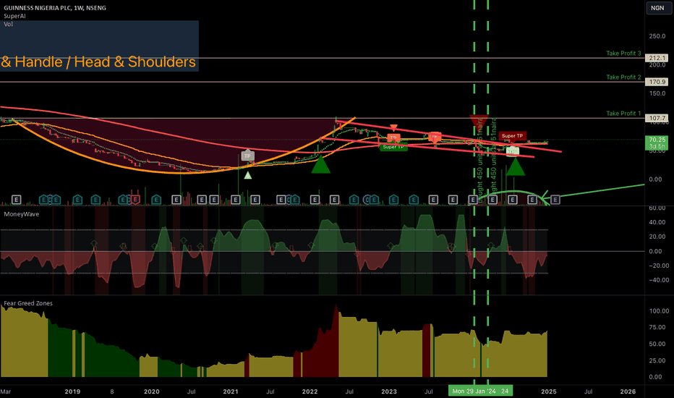Click the red E earnings marker
This screenshot has width=674, height=398.
(x=135, y=200)
